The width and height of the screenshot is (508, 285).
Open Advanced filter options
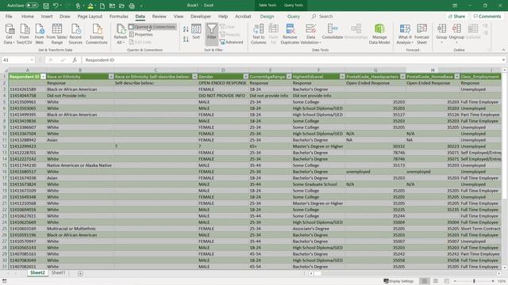coord(231,42)
